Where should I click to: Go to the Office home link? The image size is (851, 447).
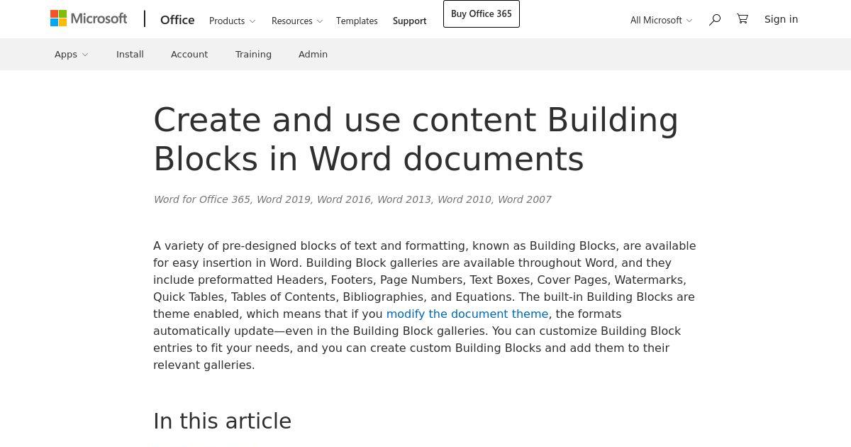(x=177, y=19)
